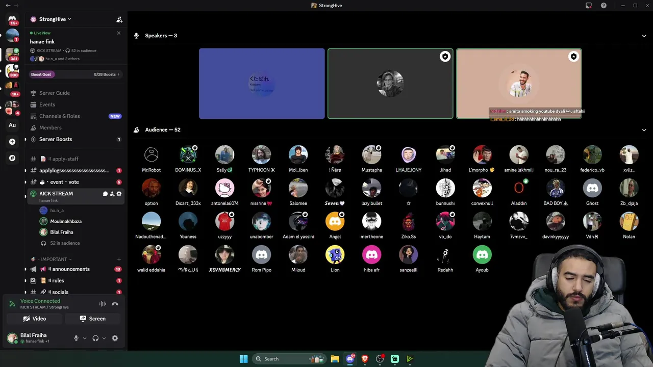Open the StrongHive server dropdown menu
653x367 pixels.
(x=55, y=19)
